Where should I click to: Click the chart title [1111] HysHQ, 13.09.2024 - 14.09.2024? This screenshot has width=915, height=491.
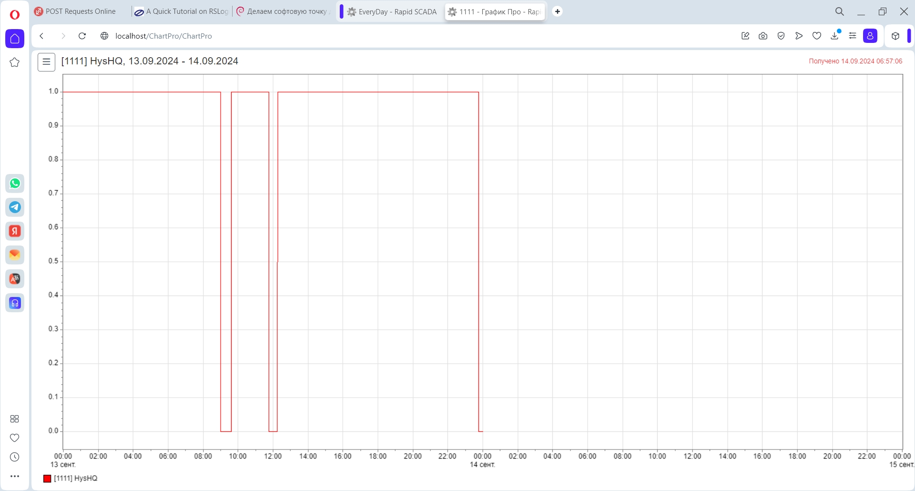tap(150, 61)
